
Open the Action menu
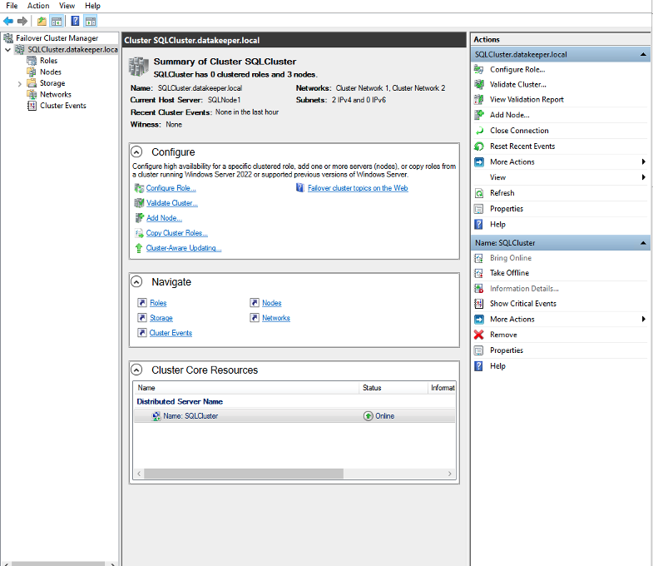[x=38, y=6]
